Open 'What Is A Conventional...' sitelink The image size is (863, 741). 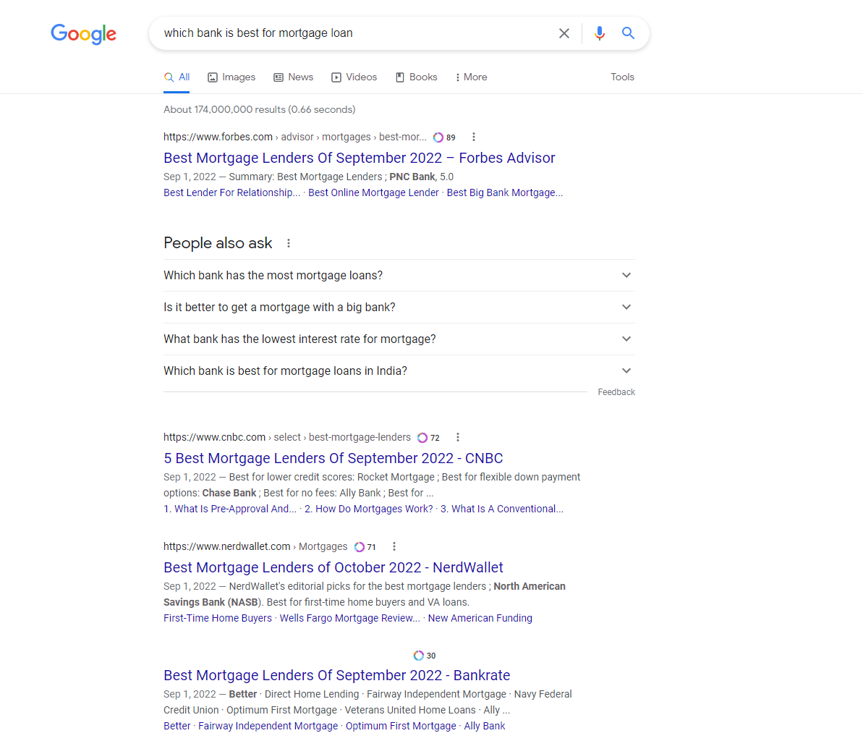click(x=502, y=509)
